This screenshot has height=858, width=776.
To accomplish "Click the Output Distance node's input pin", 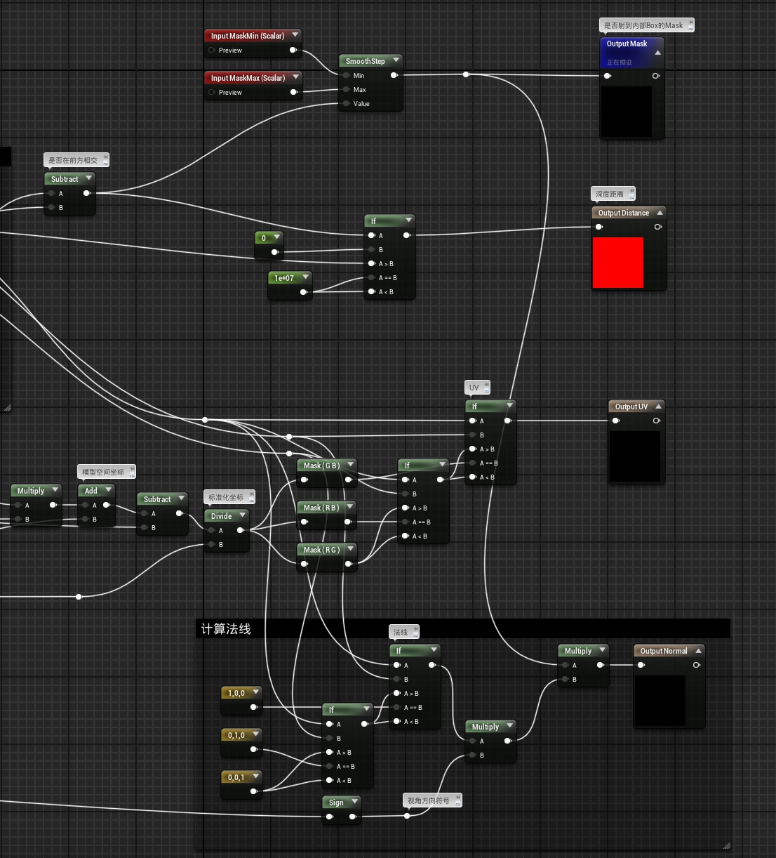I will (x=598, y=227).
